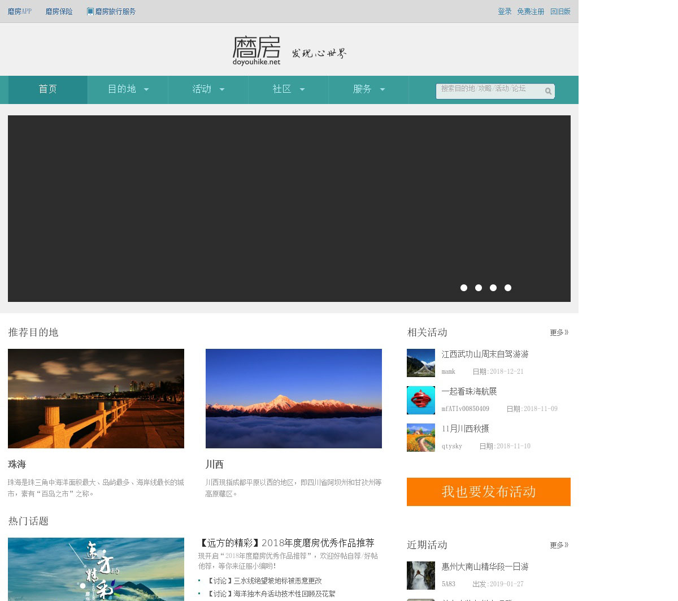Open the 社区 dropdown menu
678x601 pixels.
tap(288, 89)
